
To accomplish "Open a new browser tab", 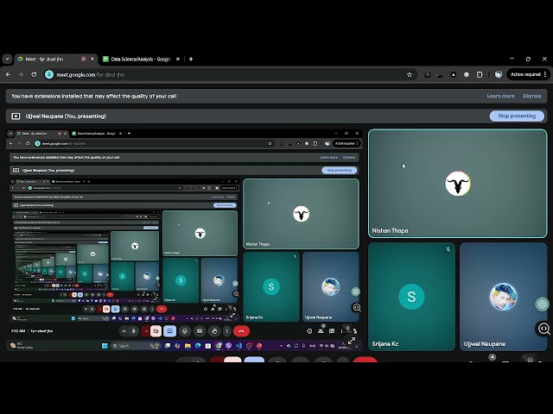I will coord(191,59).
